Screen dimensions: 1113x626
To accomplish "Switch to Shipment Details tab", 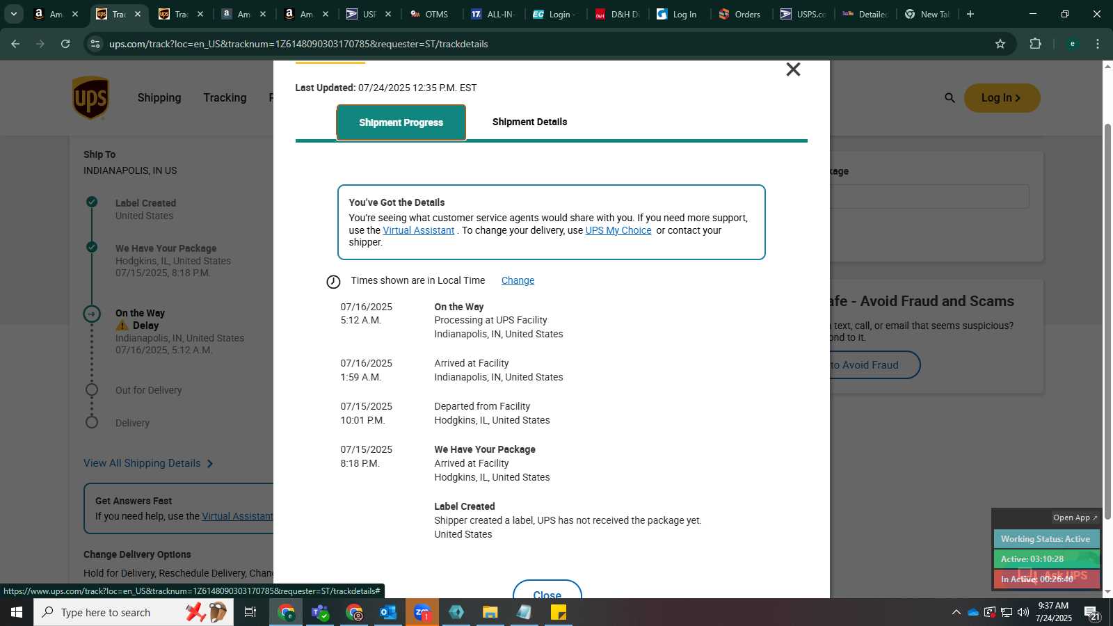I will pyautogui.click(x=529, y=122).
